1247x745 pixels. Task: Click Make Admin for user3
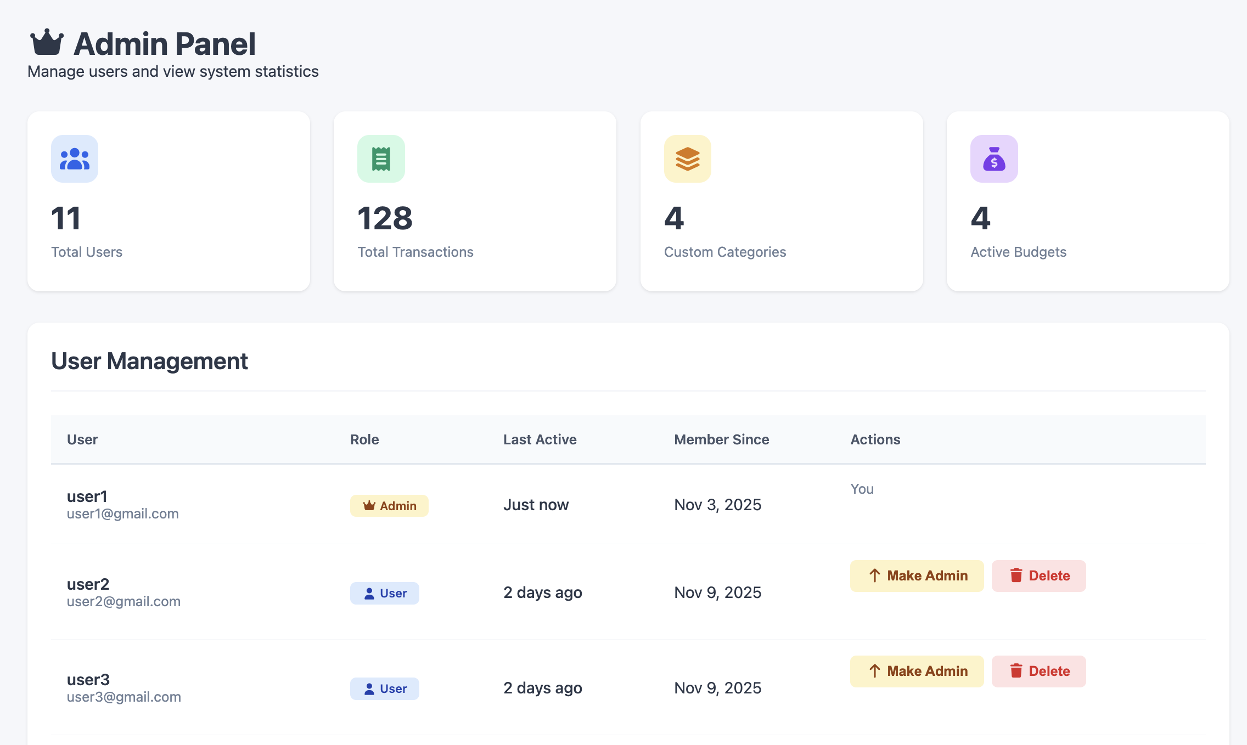[917, 670]
